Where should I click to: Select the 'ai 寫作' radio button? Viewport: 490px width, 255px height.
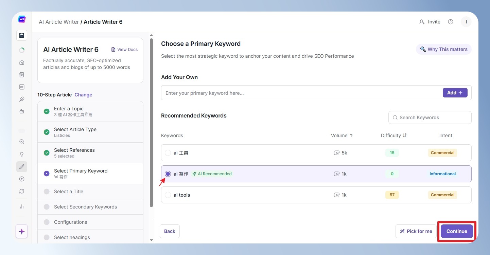coord(168,174)
